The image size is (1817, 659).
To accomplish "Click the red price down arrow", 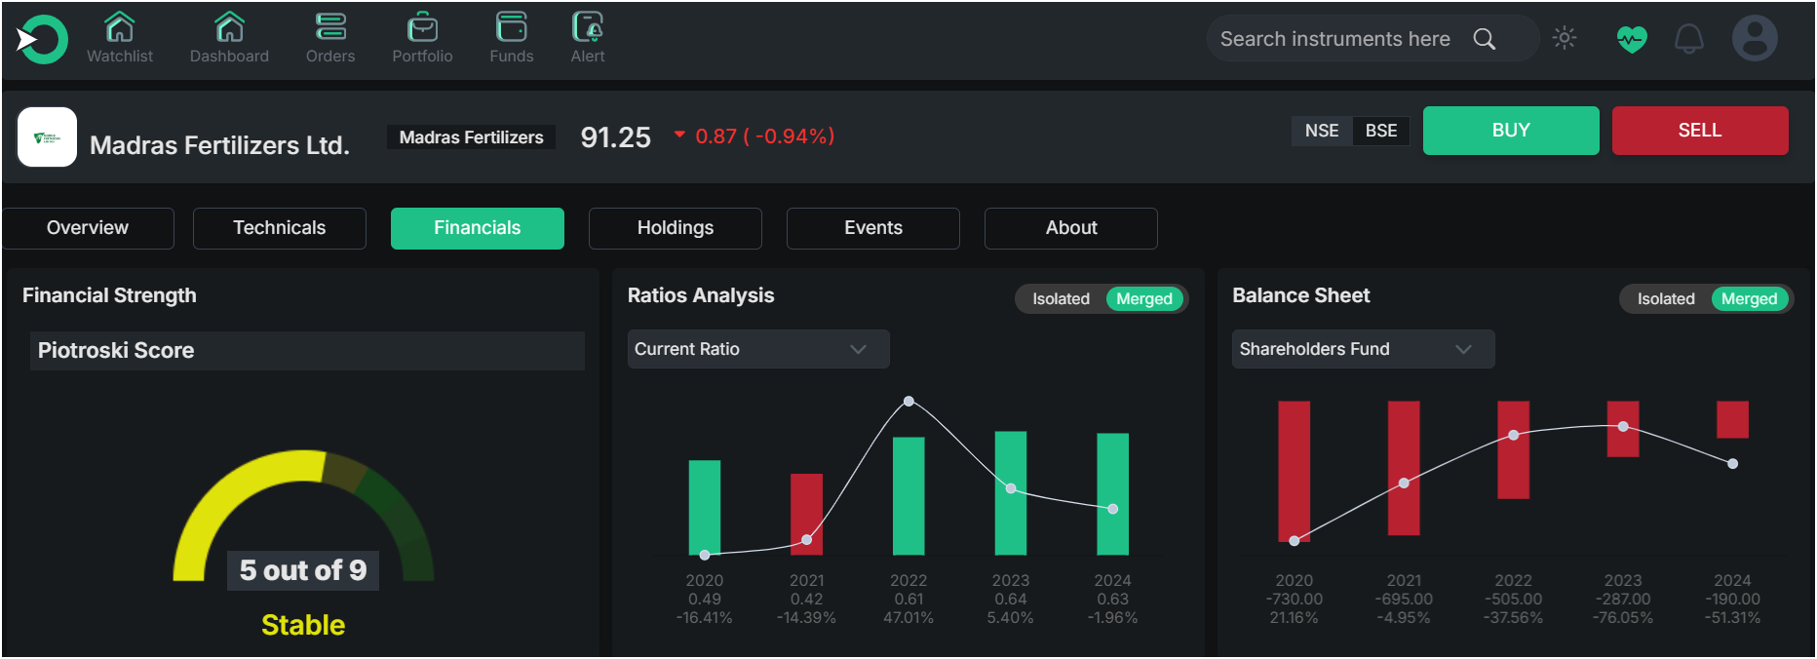I will pos(679,135).
